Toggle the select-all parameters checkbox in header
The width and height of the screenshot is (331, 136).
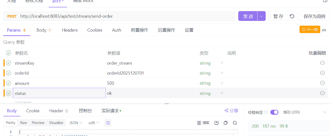8,53
